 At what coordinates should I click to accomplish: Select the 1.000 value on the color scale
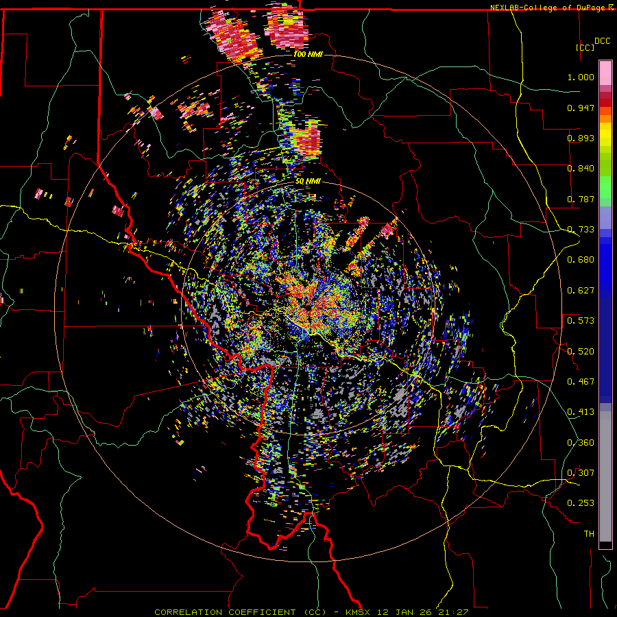pyautogui.click(x=581, y=77)
